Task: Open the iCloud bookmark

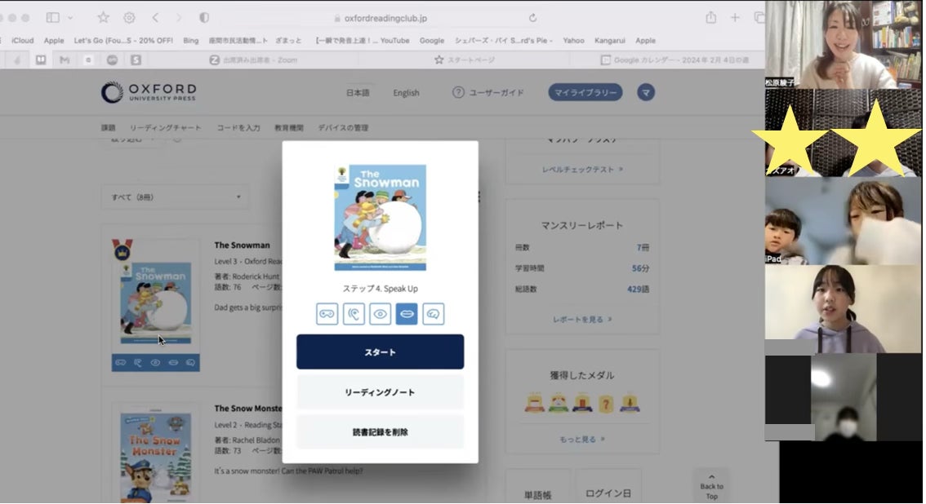Action: pos(22,41)
